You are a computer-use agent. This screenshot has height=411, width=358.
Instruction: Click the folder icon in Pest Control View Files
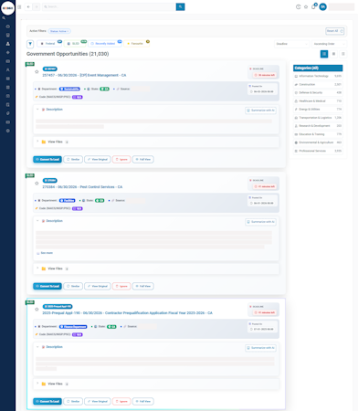pos(44,269)
